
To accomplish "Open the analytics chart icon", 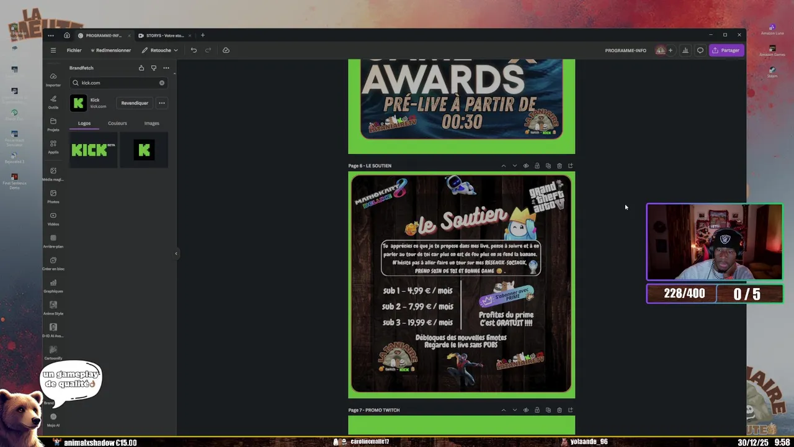I will point(685,50).
